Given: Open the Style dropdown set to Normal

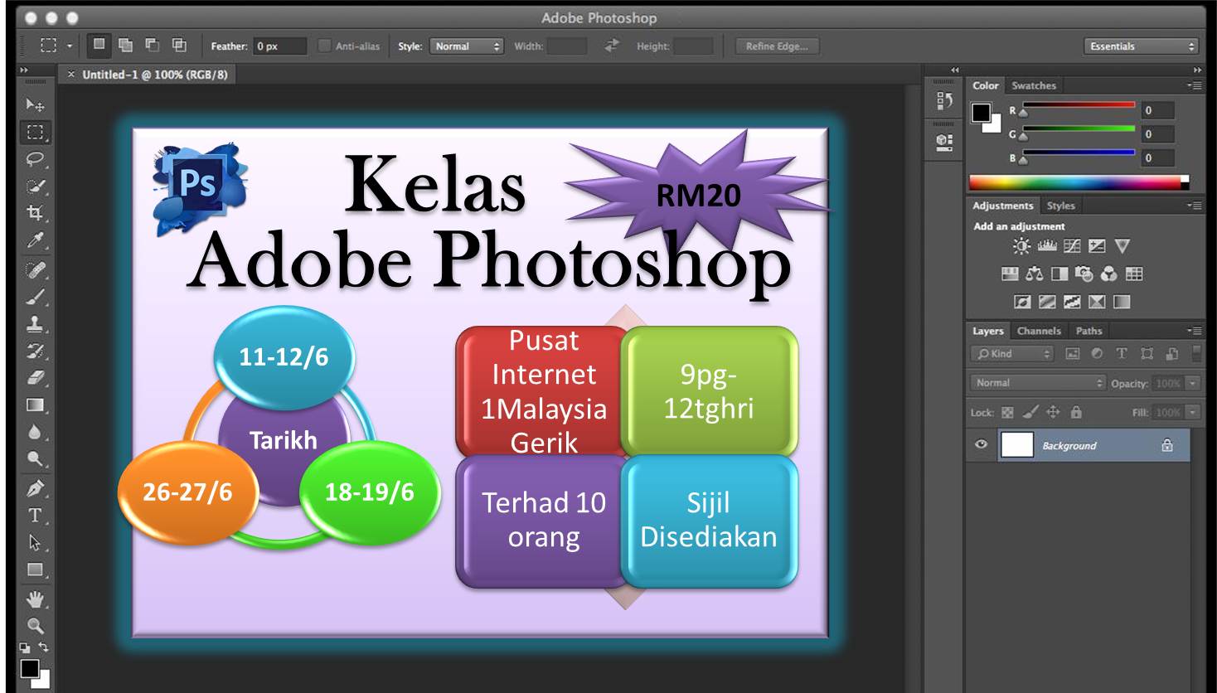Looking at the screenshot, I should (468, 46).
